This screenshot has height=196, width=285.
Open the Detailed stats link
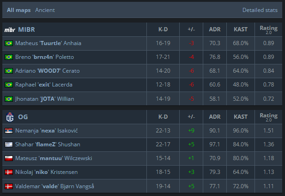pyautogui.click(x=260, y=10)
